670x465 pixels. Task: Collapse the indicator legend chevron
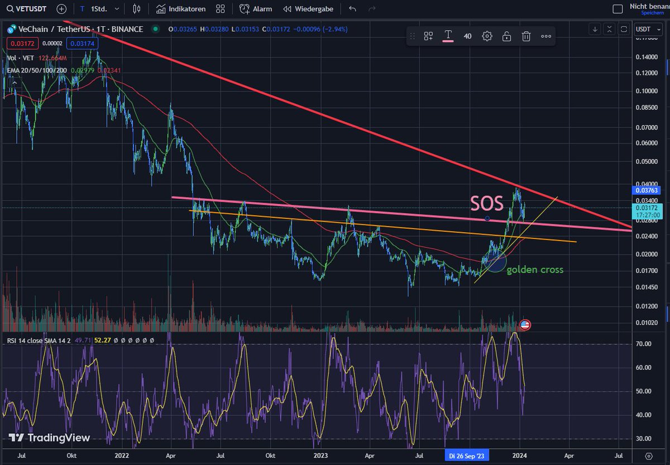(x=15, y=83)
